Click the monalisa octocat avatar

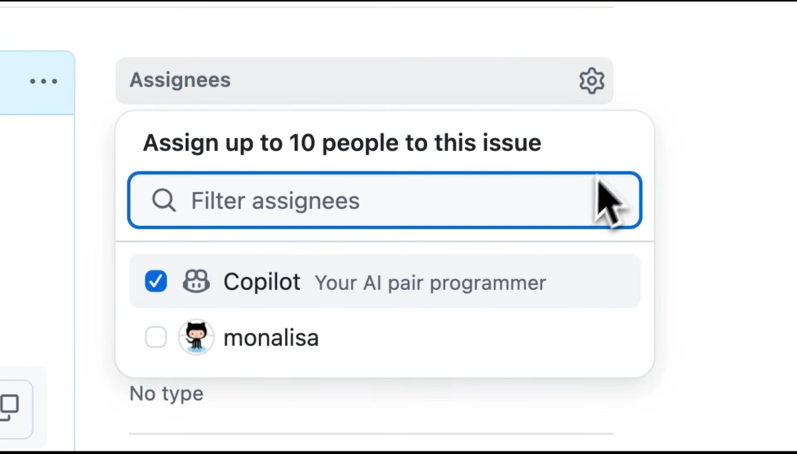196,337
